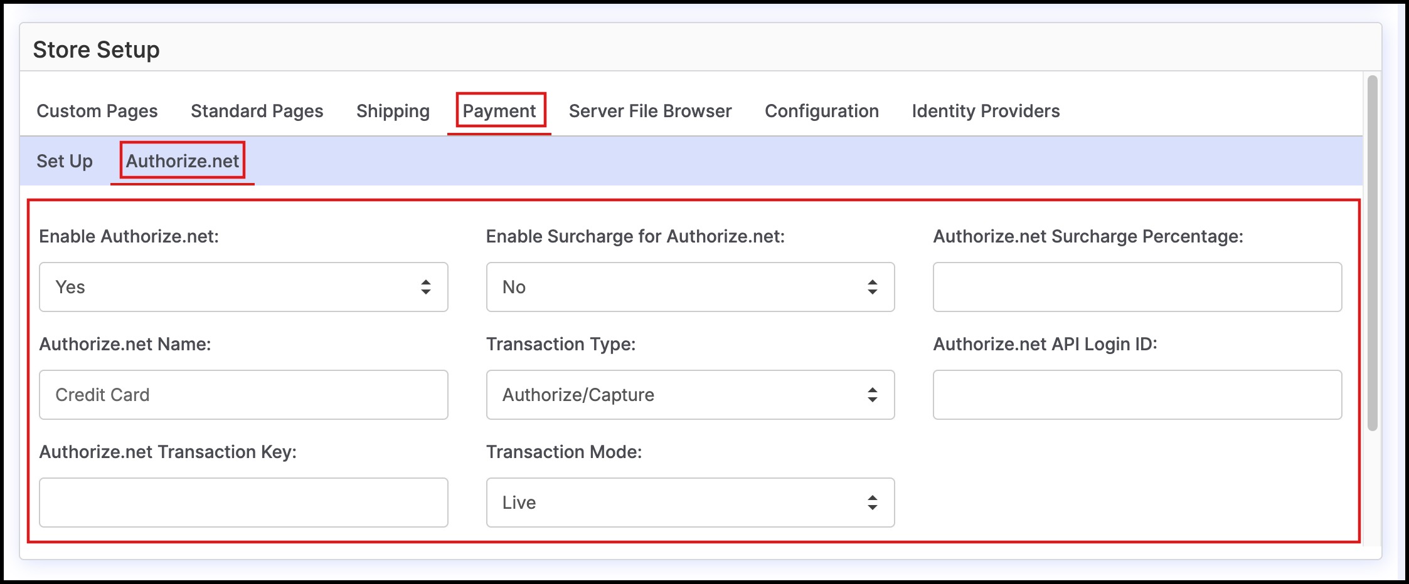This screenshot has height=584, width=1409.
Task: Open the Enable Surcharge for Authorize.net dropdown
Action: [x=690, y=287]
